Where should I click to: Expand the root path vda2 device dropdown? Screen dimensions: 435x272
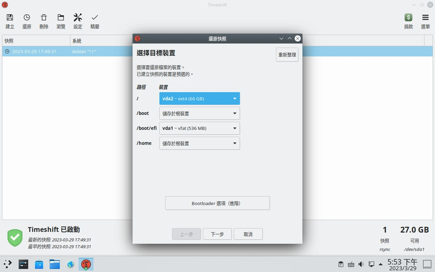point(199,99)
